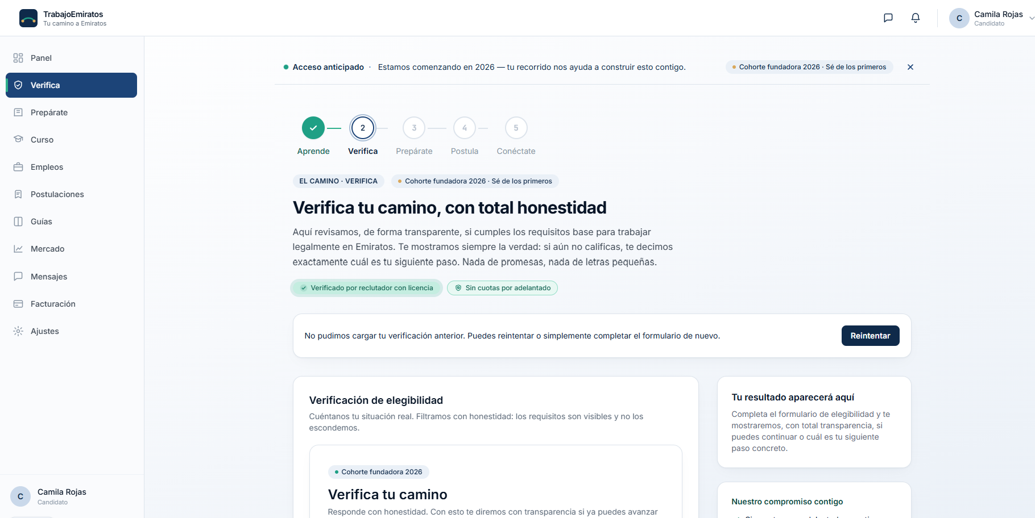Click the Mercado chart icon
1035x518 pixels.
tap(18, 249)
